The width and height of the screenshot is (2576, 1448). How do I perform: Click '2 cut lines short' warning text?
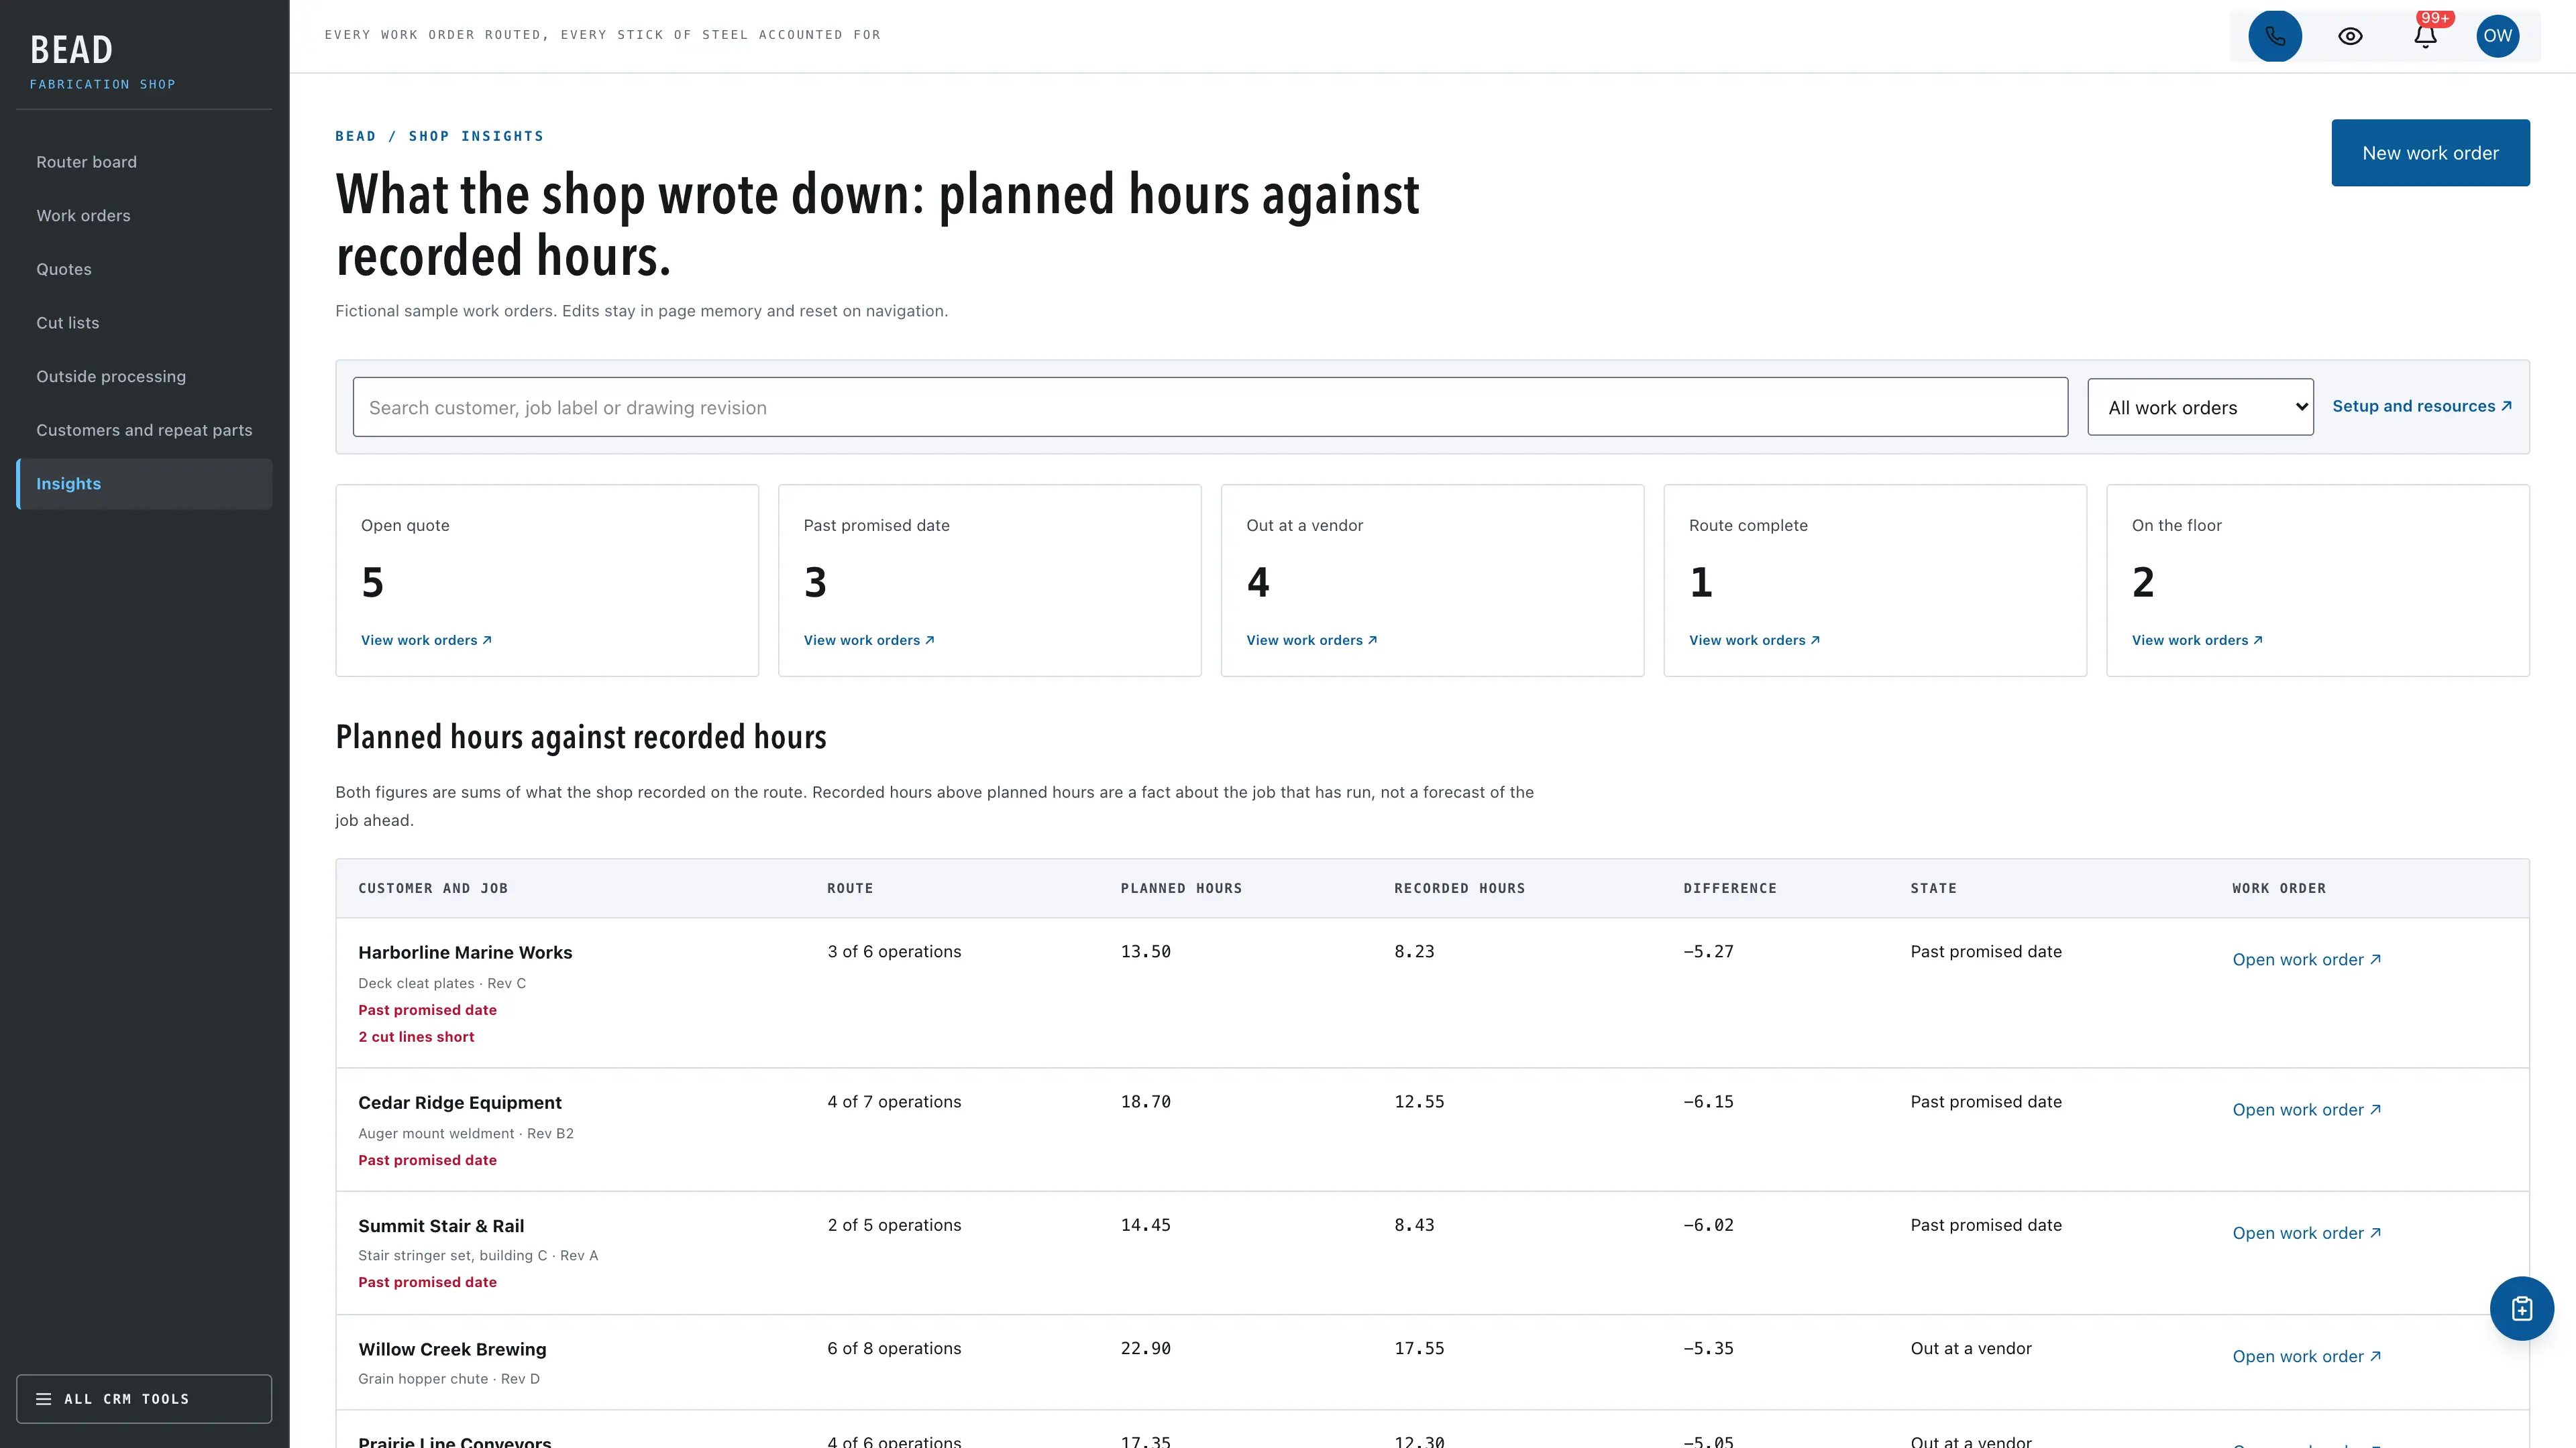(x=416, y=1037)
